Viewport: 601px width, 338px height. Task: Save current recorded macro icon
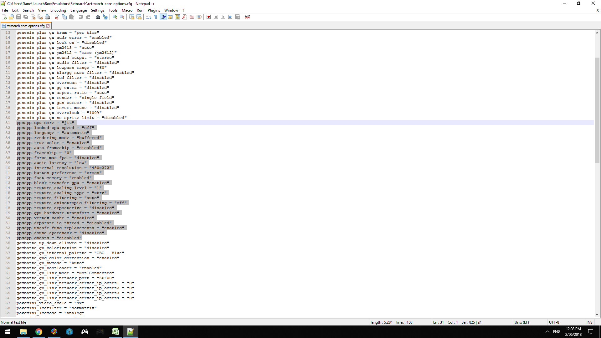pyautogui.click(x=238, y=17)
